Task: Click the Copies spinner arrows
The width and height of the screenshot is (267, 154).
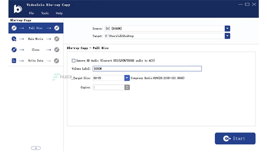Action: [127, 87]
